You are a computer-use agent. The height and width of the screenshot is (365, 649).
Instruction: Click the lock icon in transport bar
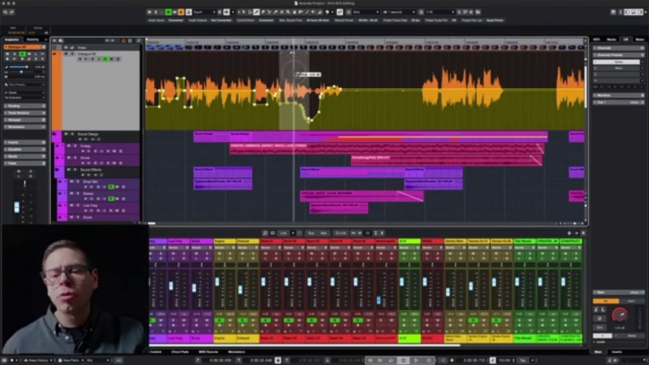278,360
